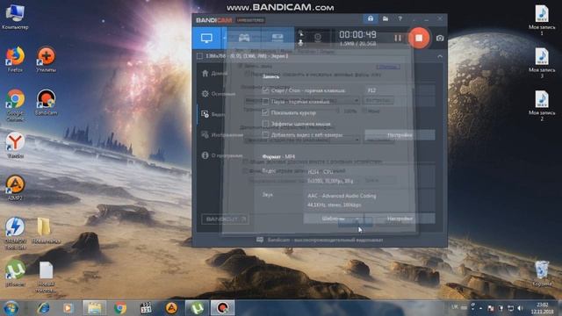The width and height of the screenshot is (562, 316).
Task: Toggle the mouse cursor effect icon in toolbar
Action: 300,34
